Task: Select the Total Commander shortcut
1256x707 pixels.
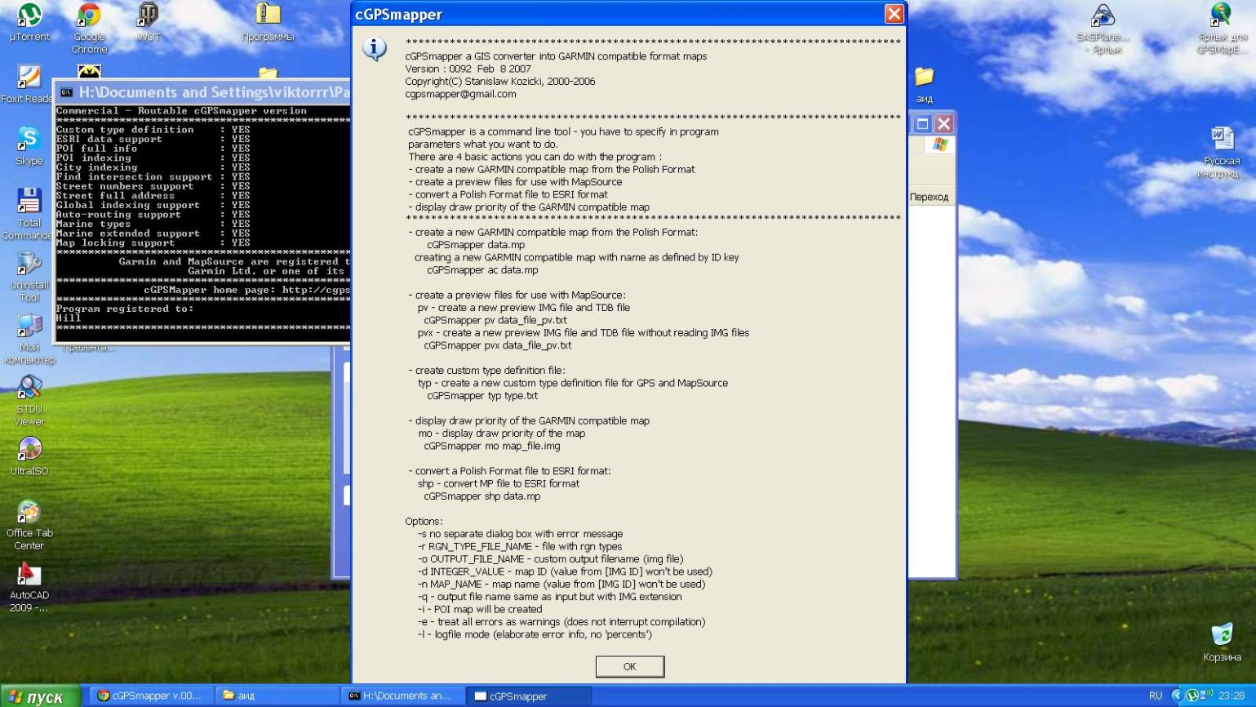Action: (x=29, y=202)
